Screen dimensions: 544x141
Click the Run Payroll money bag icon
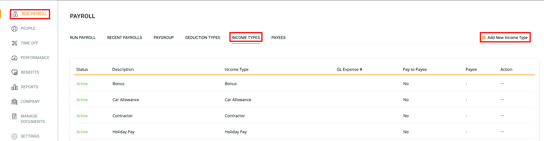pyautogui.click(x=16, y=14)
